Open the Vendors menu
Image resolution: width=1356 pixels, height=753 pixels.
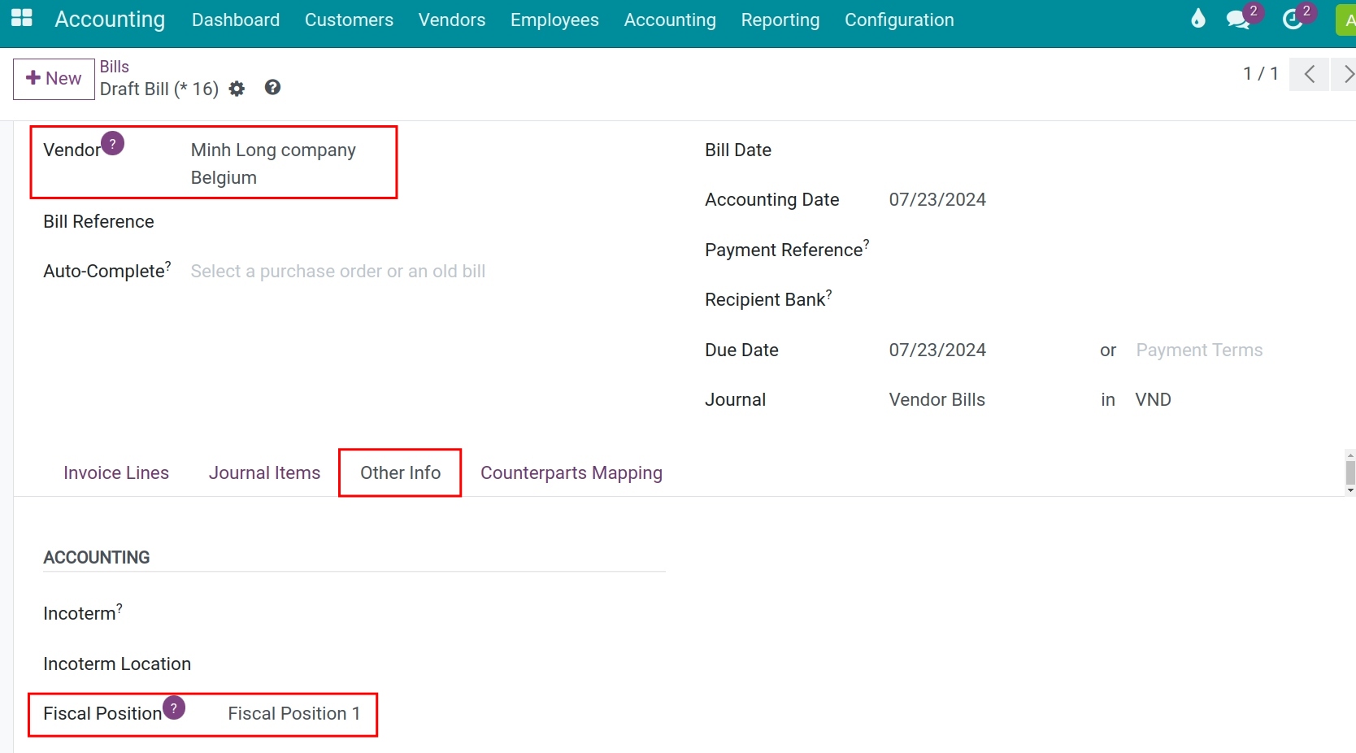[x=452, y=20]
